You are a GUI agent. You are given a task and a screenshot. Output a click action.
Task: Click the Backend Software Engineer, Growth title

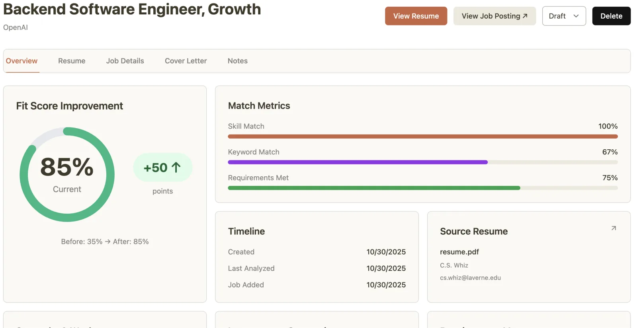pyautogui.click(x=132, y=9)
